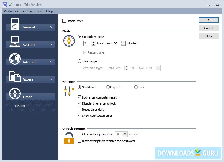Open the Protection menu

tap(11, 11)
